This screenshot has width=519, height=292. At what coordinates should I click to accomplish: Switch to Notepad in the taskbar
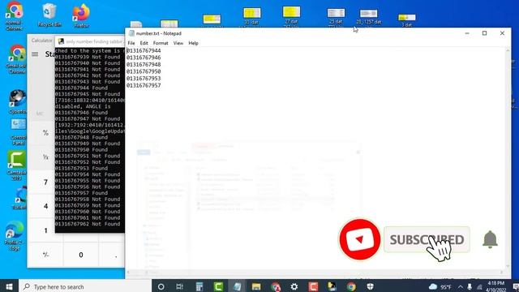coord(237,286)
